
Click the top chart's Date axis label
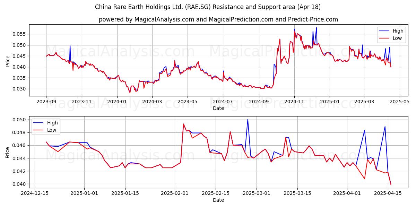tap(218, 108)
